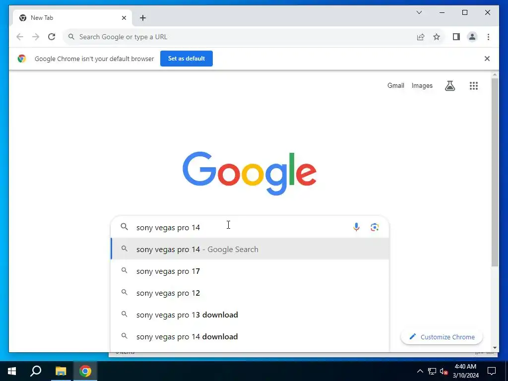Open the Gmail link
Viewport: 508px width, 381px height.
pyautogui.click(x=395, y=85)
